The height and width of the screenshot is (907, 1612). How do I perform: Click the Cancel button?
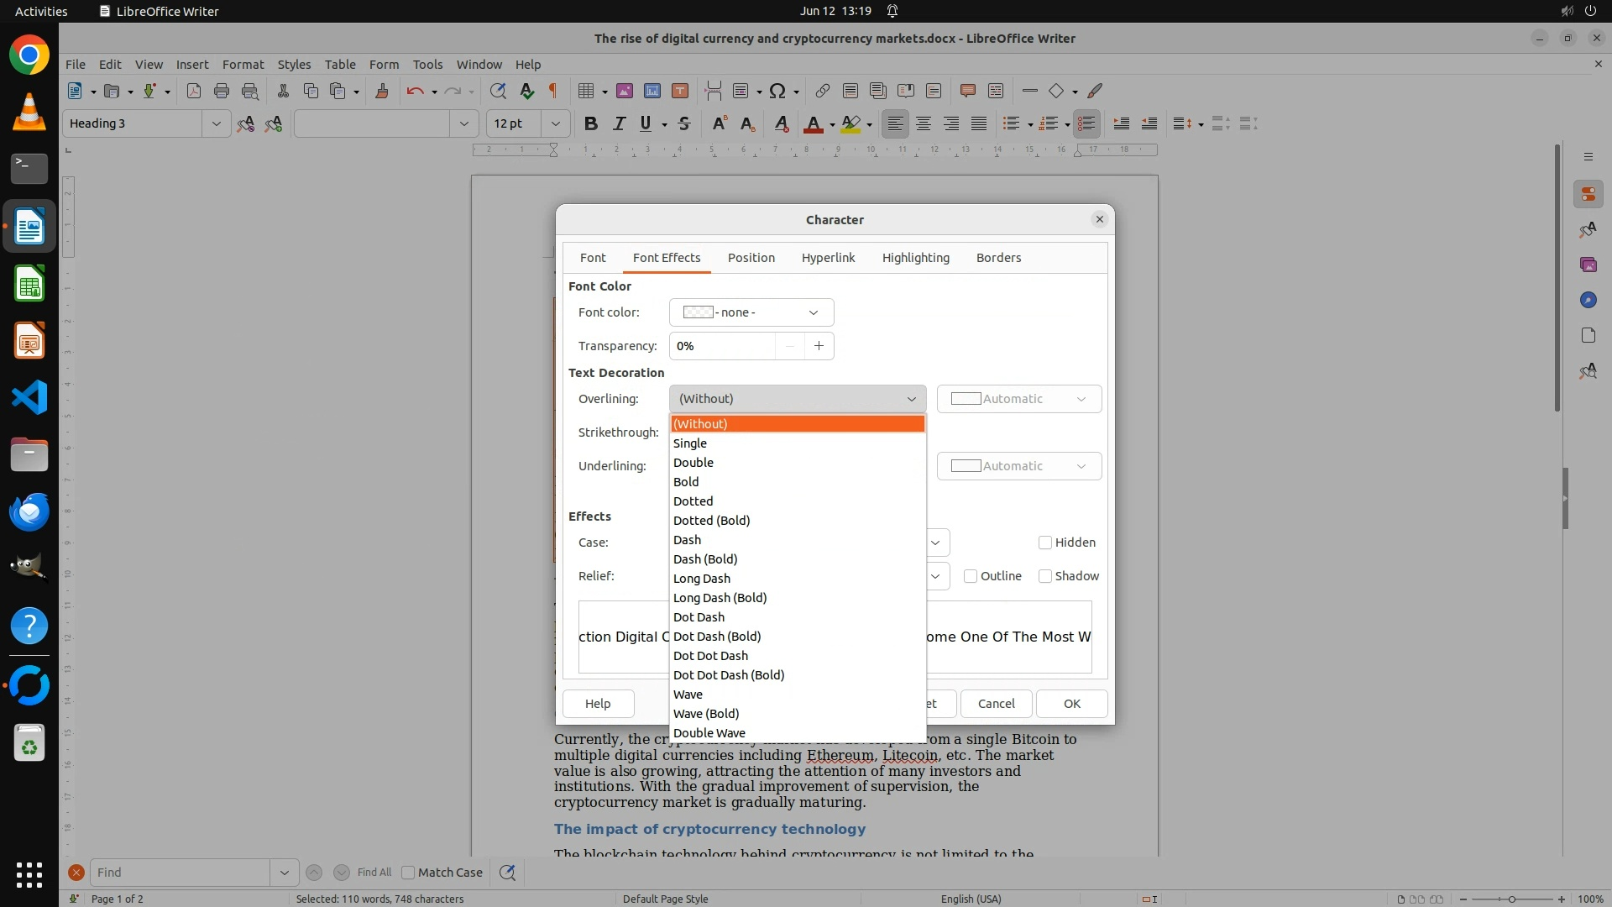pyautogui.click(x=996, y=704)
